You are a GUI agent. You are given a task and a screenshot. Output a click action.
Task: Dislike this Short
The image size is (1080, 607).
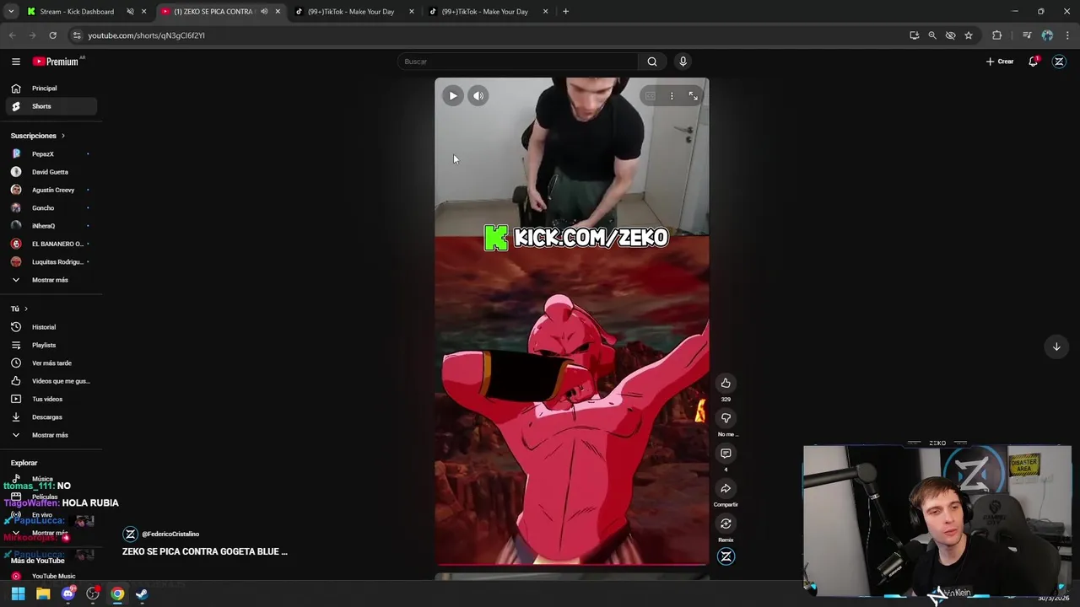726,418
